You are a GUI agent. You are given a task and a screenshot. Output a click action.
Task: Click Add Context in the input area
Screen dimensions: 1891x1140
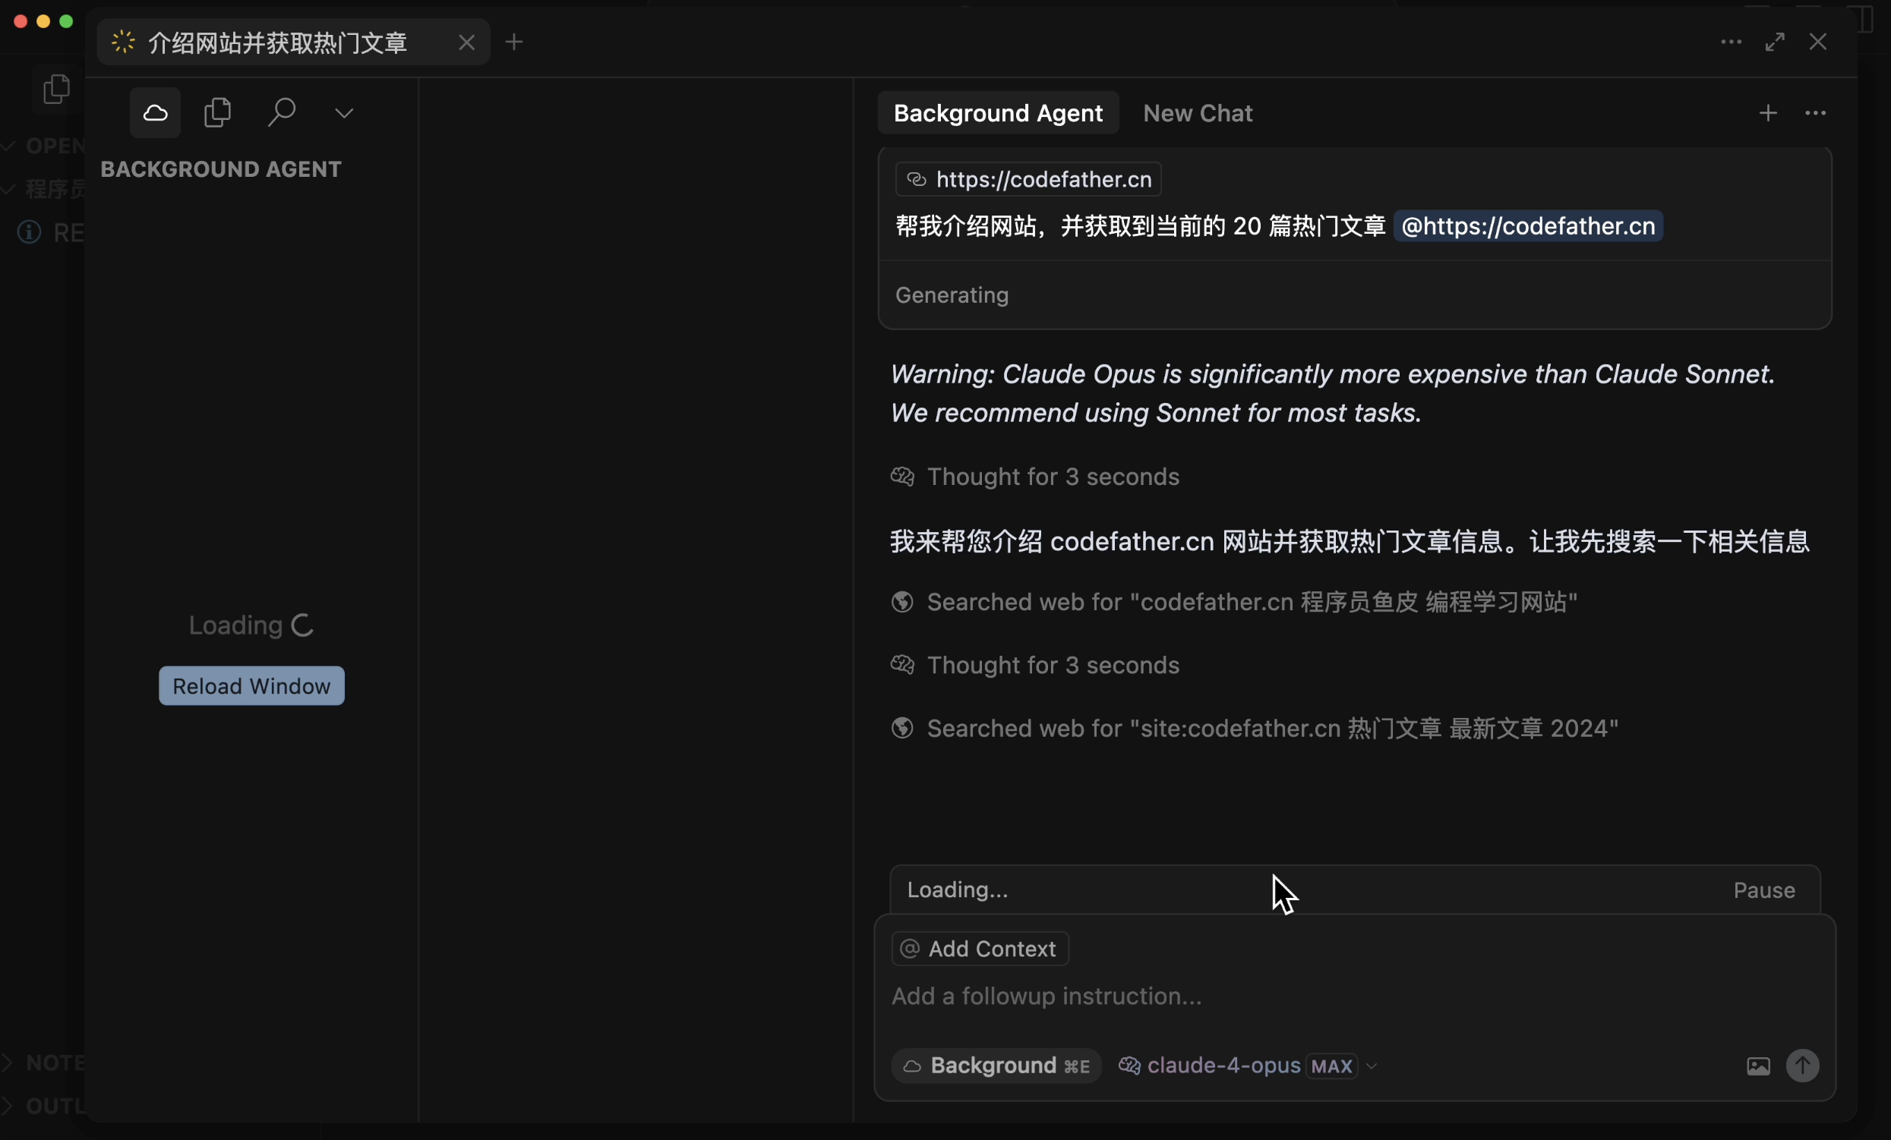tap(978, 949)
